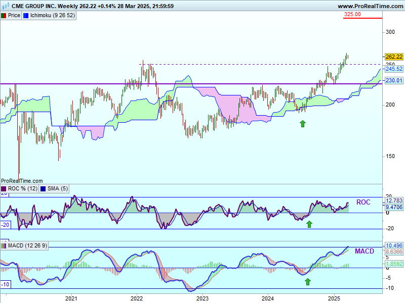Click the green arrow in the MACD panel

coord(307,281)
